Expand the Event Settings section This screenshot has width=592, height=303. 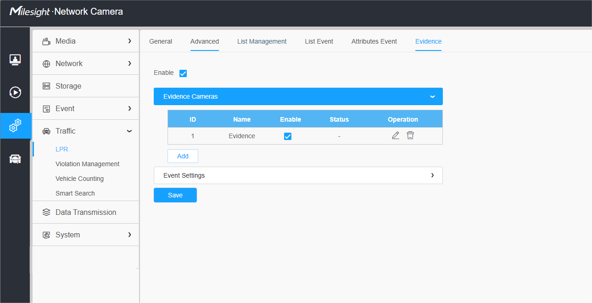[298, 175]
